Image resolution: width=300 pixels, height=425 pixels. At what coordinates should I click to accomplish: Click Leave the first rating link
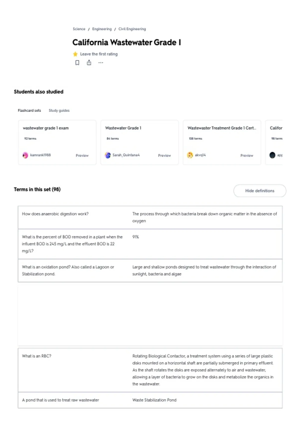tap(99, 54)
